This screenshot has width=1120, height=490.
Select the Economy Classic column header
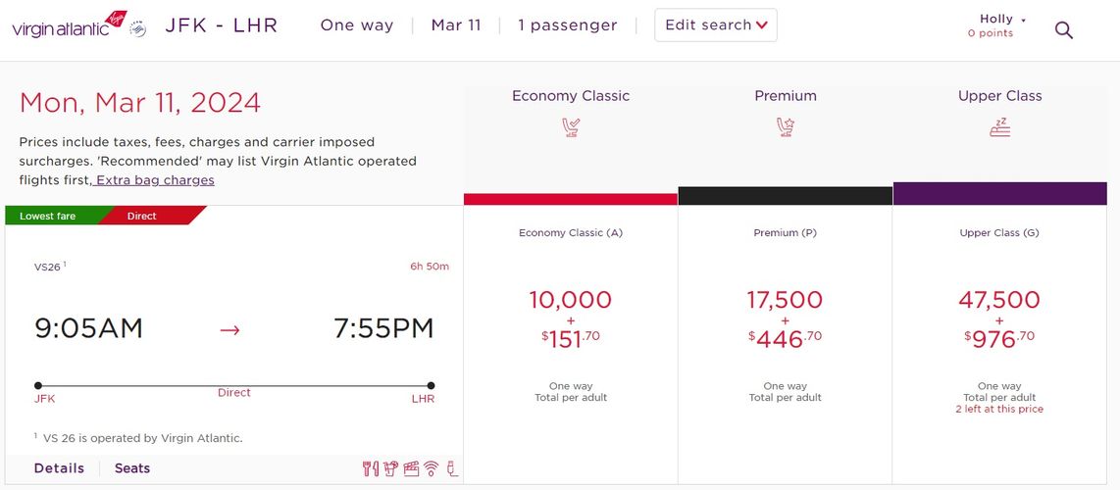[571, 96]
